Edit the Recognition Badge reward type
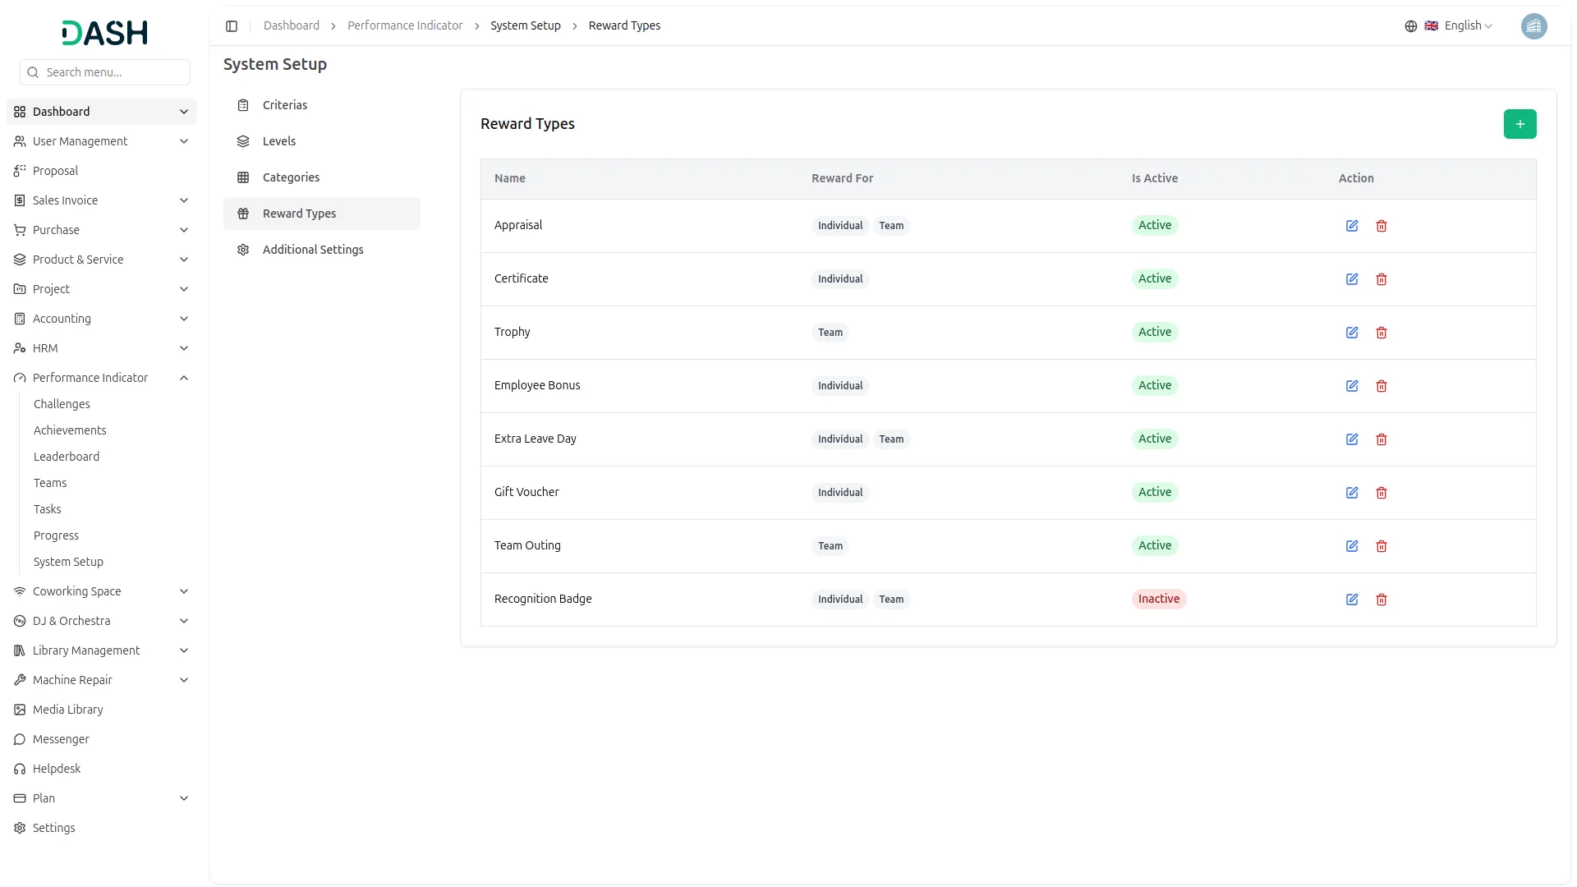The image size is (1577, 887). pos(1352,600)
